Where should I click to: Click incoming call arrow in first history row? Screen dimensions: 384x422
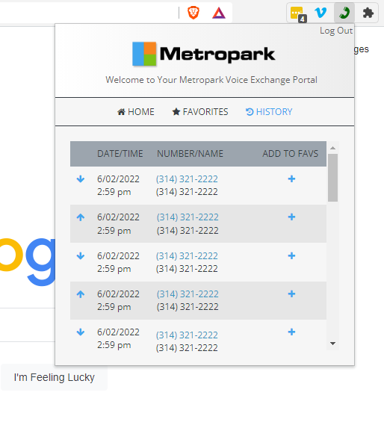point(81,179)
